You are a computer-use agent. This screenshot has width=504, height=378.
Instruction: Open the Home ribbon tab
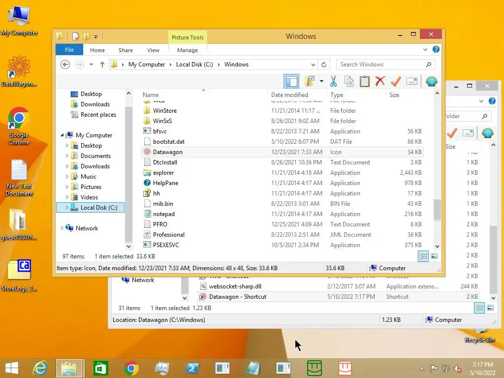[97, 50]
